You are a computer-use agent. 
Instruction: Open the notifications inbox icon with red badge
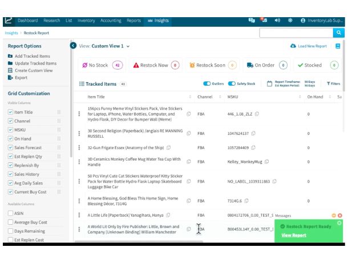[264, 20]
